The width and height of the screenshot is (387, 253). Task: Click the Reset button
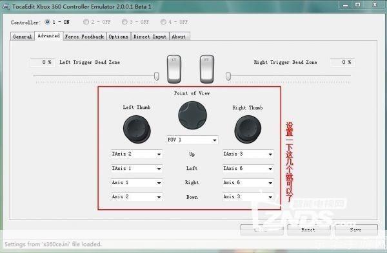point(308,230)
